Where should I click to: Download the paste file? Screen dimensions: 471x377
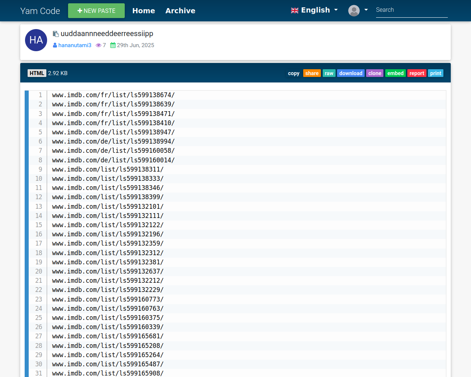(x=351, y=73)
